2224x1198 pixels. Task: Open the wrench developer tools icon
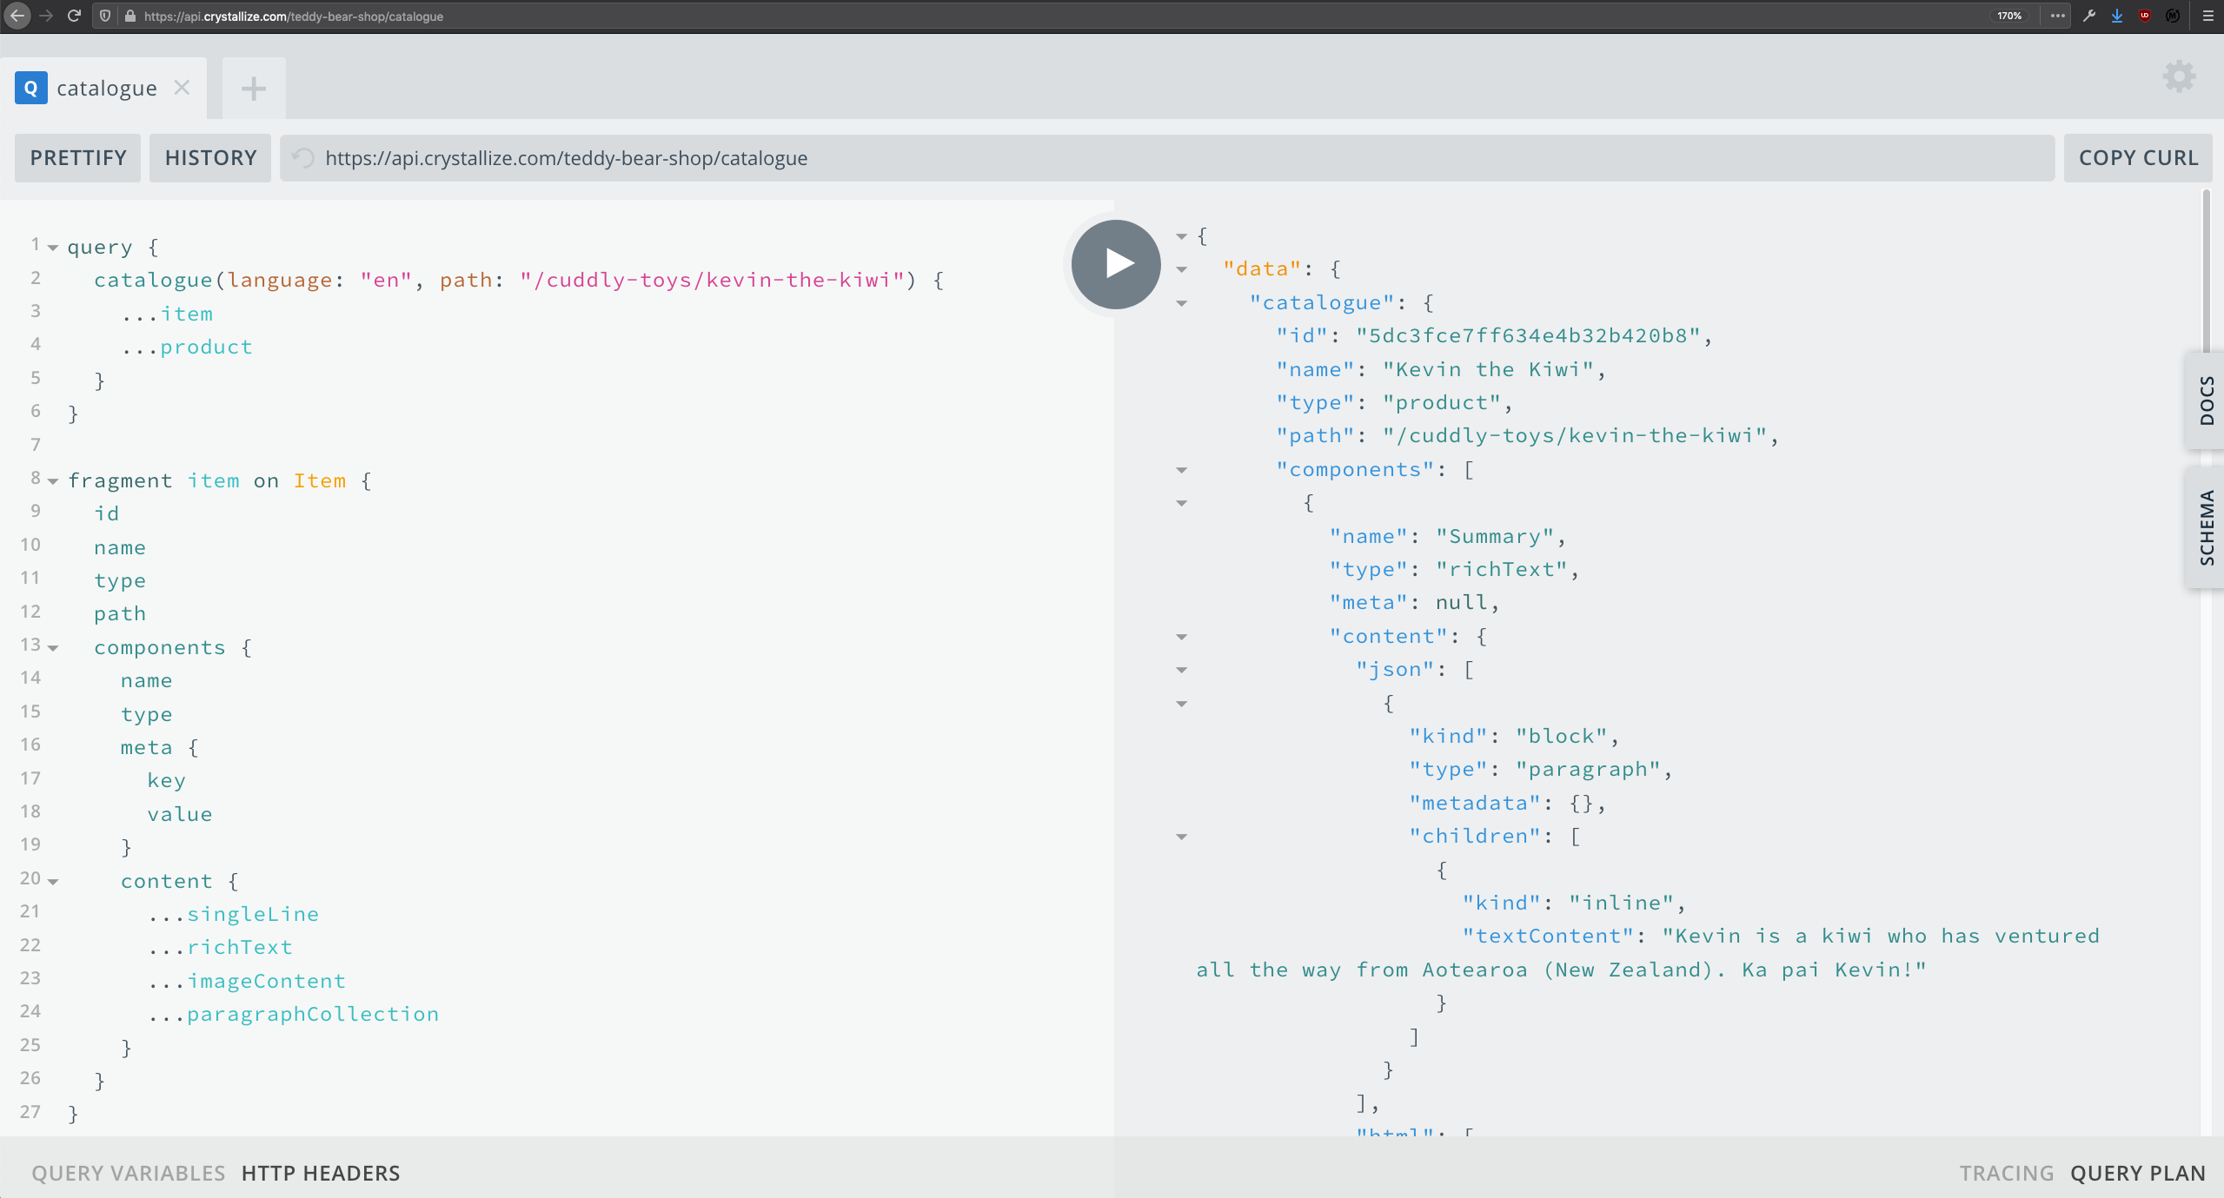[2089, 16]
